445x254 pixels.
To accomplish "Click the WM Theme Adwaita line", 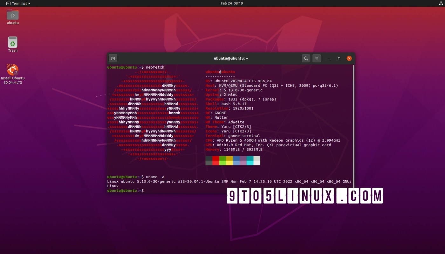I will pyautogui.click(x=225, y=122).
